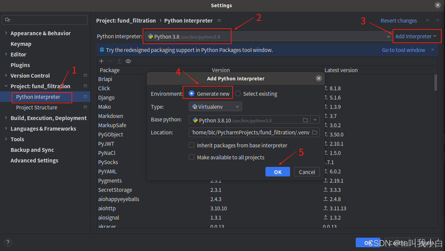The height and width of the screenshot is (251, 445).
Task: Expand the Version Control section
Action: pyautogui.click(x=6, y=76)
